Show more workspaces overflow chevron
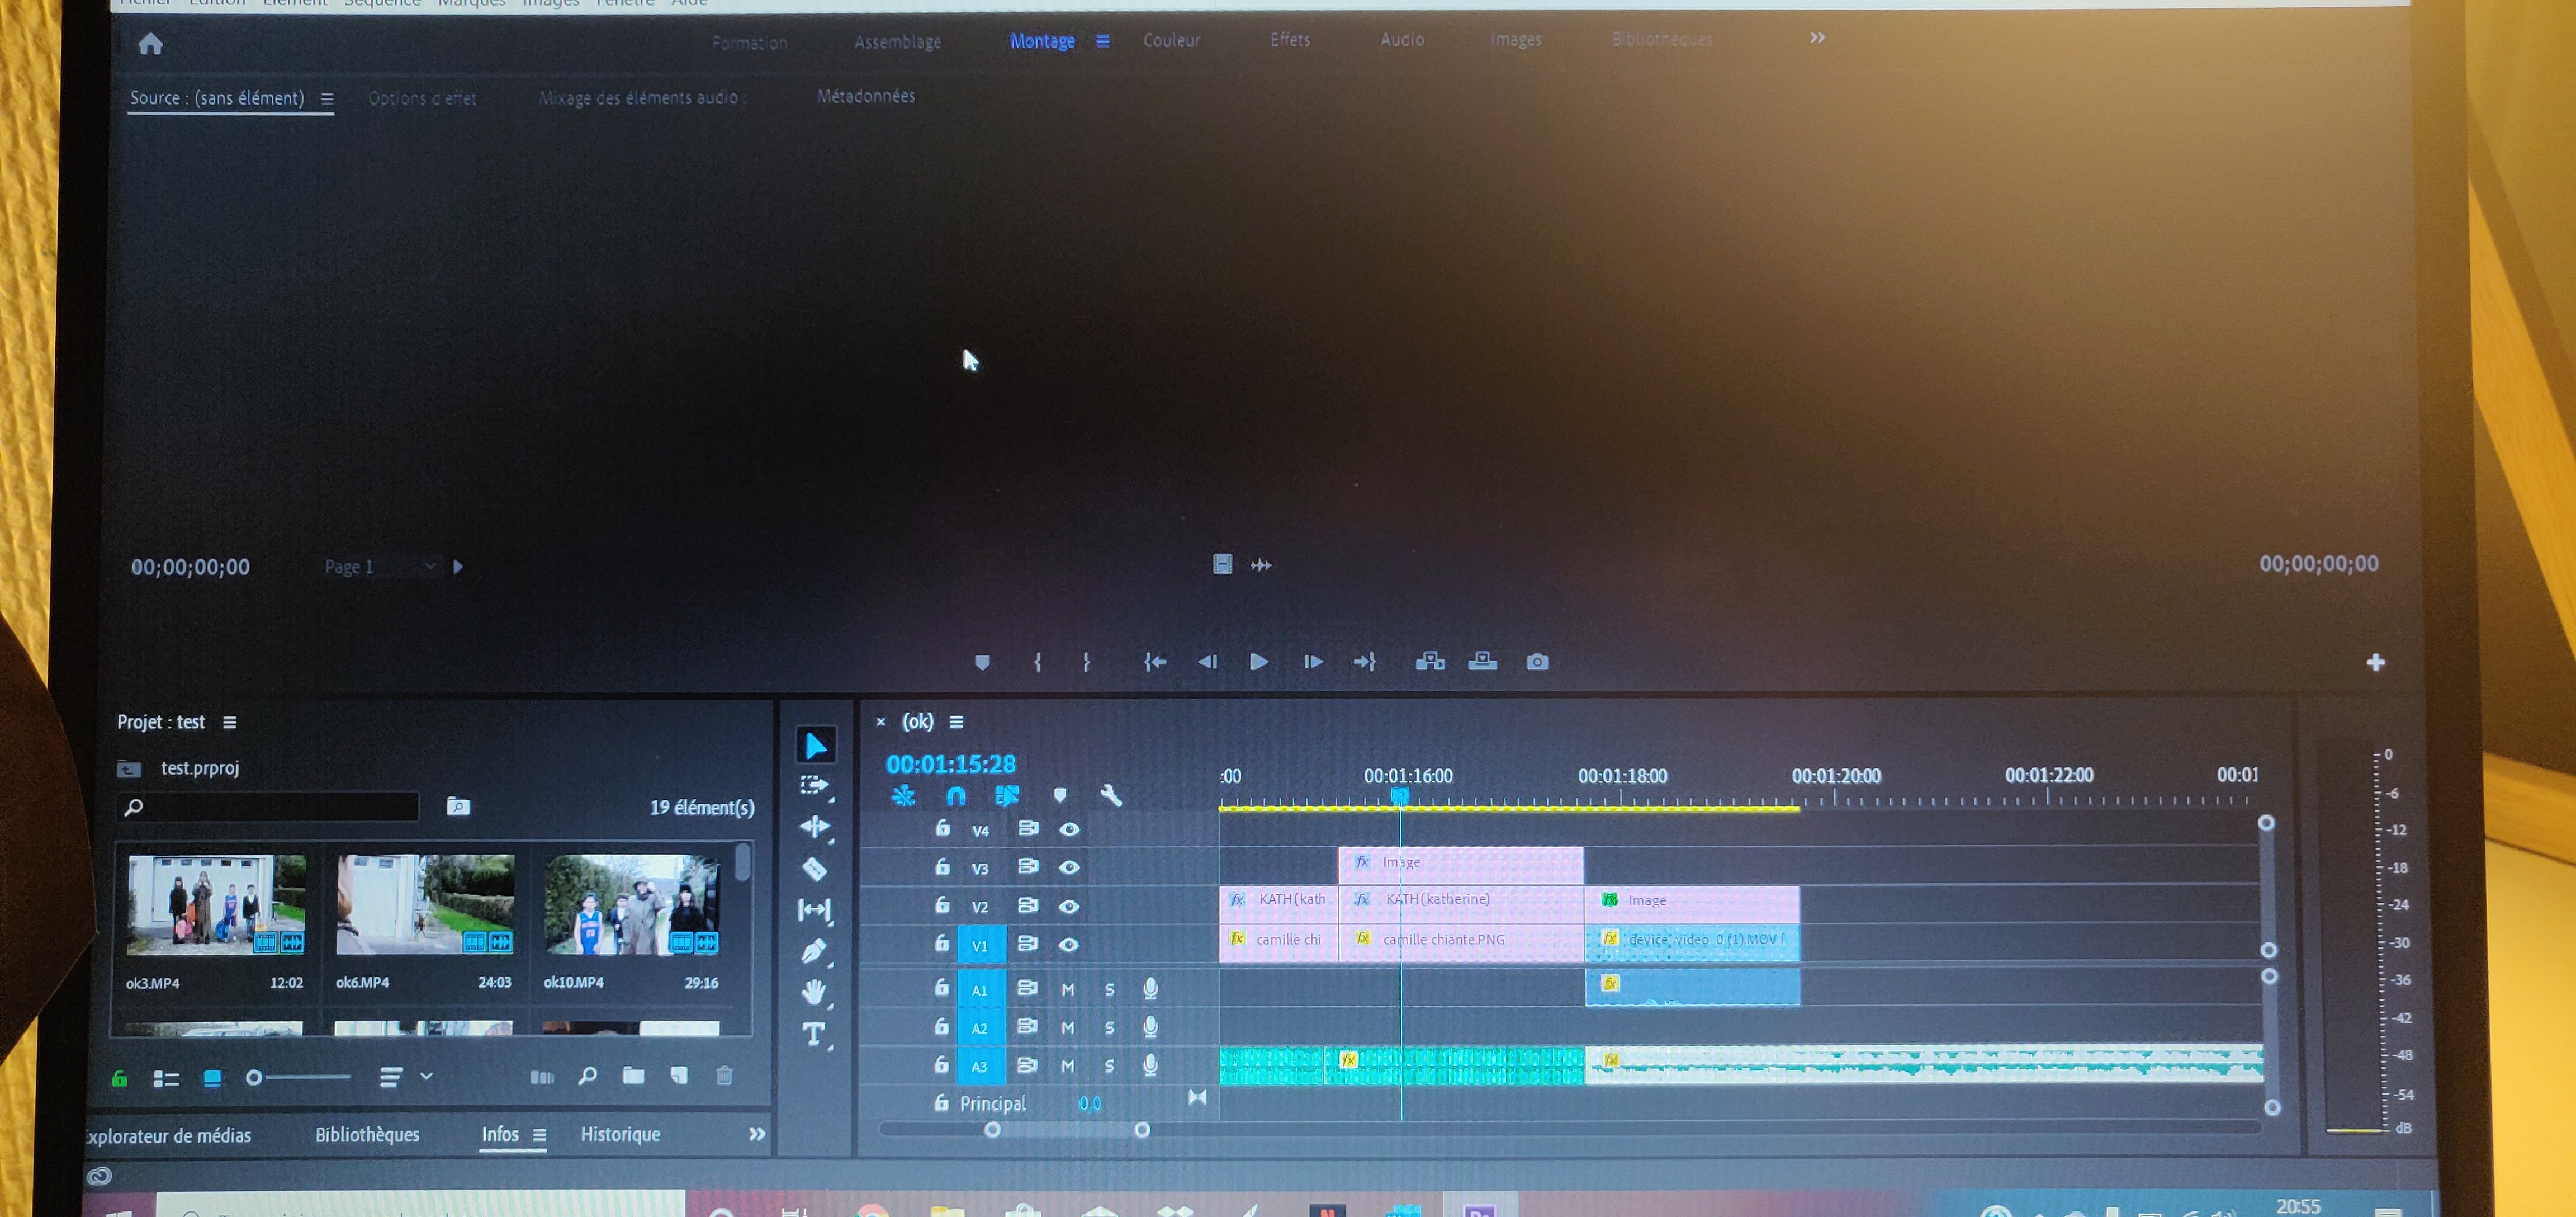The height and width of the screenshot is (1217, 2576). coord(1817,38)
